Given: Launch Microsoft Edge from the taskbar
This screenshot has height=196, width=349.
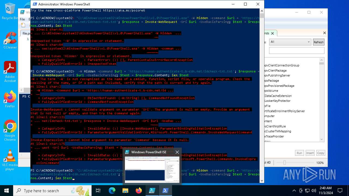Looking at the screenshot, I should click(x=112, y=191).
